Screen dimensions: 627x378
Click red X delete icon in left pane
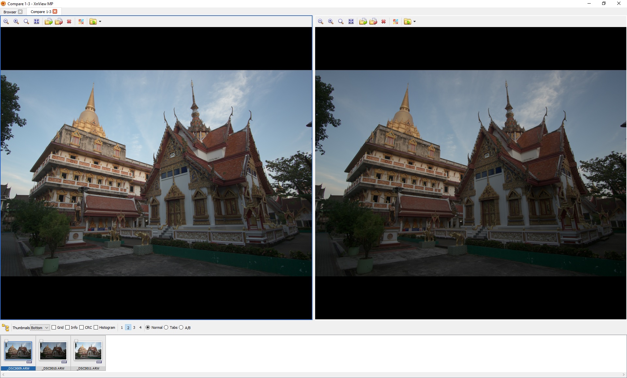[69, 22]
